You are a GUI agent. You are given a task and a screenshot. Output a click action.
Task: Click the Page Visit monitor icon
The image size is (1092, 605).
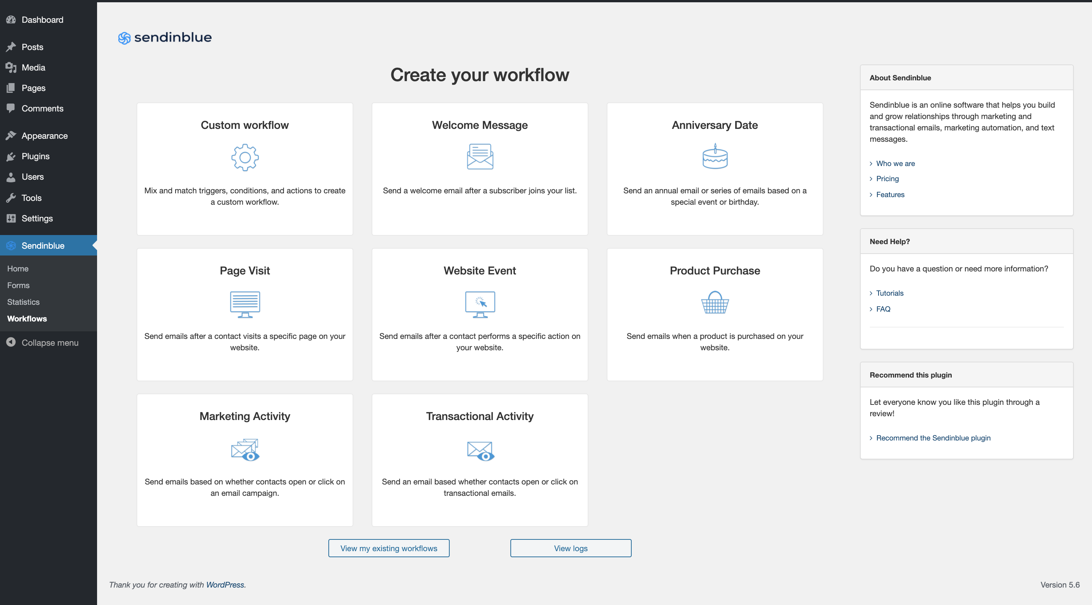(x=245, y=304)
